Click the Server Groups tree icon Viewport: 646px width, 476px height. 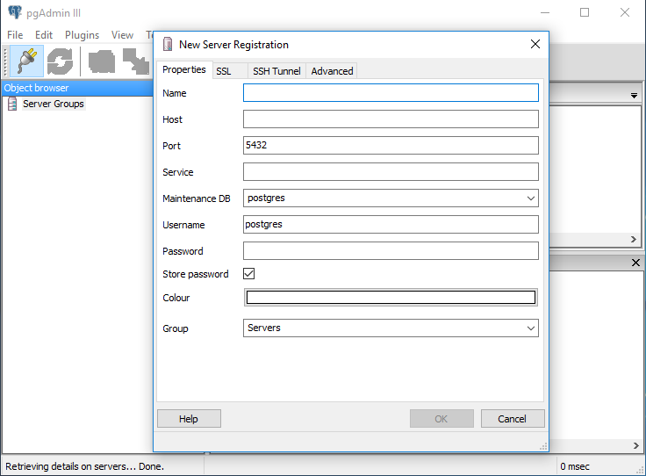point(12,104)
